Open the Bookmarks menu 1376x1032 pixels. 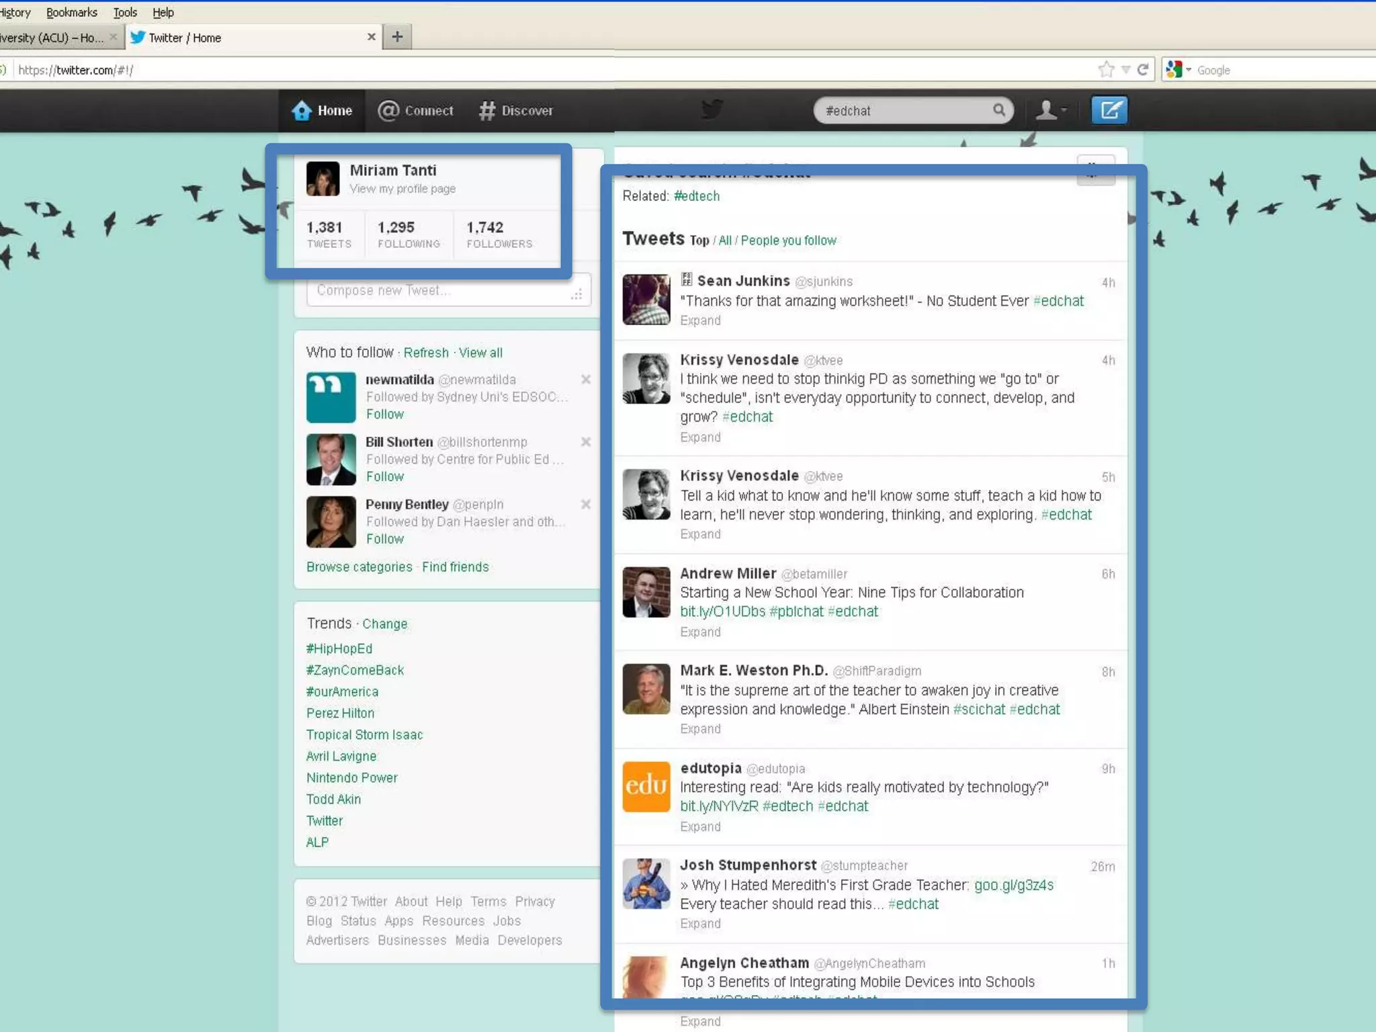(71, 12)
